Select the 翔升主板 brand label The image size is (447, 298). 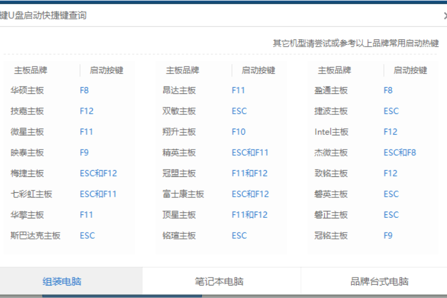click(x=179, y=132)
